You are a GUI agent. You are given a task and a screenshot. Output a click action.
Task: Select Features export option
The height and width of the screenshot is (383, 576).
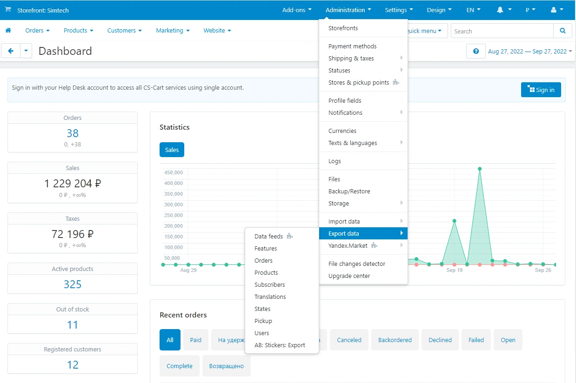282,248
